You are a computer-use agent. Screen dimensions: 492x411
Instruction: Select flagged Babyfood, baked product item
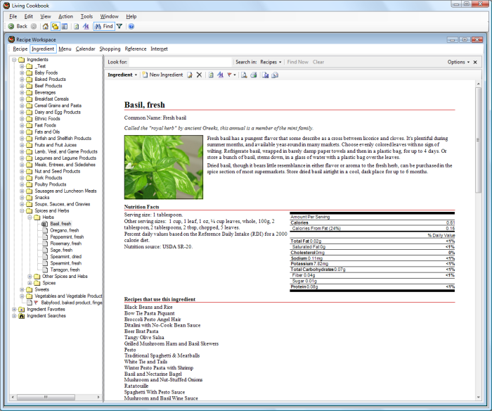tap(71, 303)
